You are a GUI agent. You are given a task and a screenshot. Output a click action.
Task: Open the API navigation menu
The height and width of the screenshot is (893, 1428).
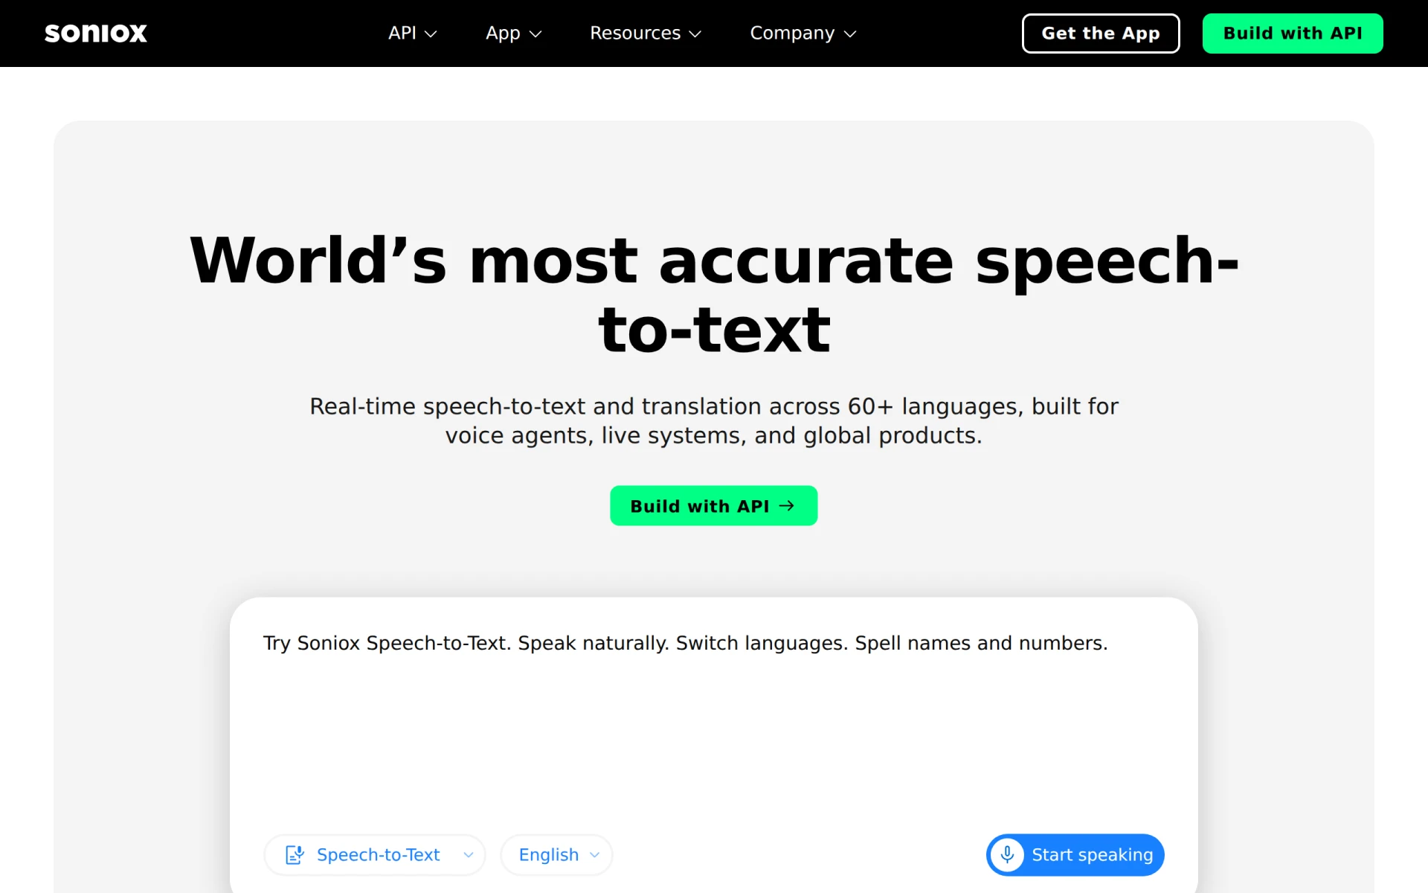412,33
